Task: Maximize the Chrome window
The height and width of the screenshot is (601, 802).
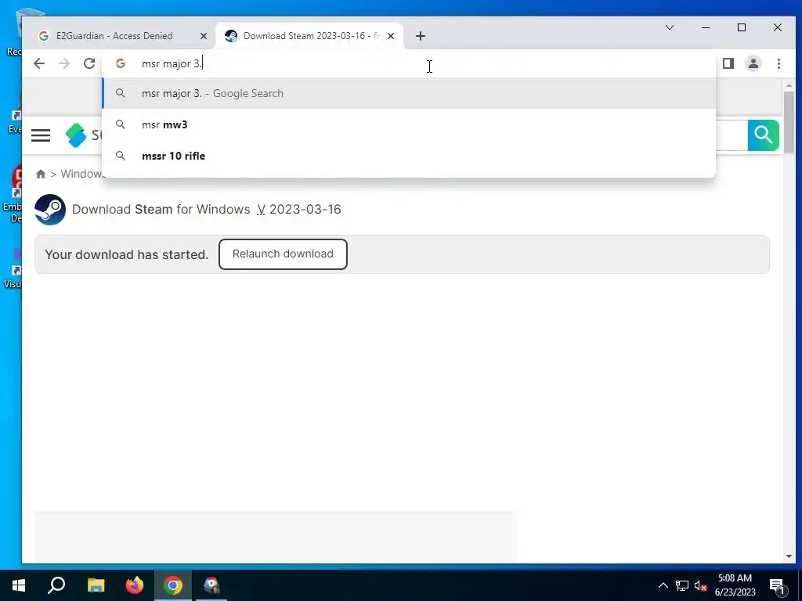Action: point(742,27)
